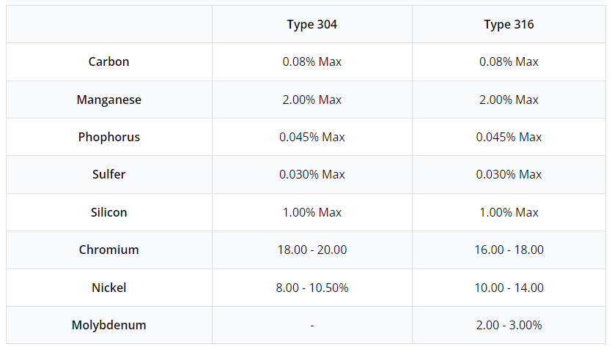The width and height of the screenshot is (612, 352).
Task: Click the Sulfer row label
Action: tap(108, 174)
